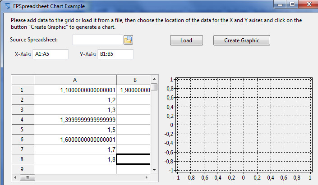Click the Load button
This screenshot has height=185, width=318.
pyautogui.click(x=186, y=40)
